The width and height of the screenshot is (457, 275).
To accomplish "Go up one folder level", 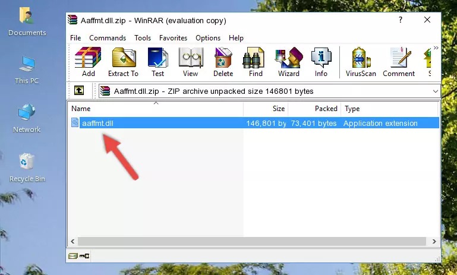I will click(79, 90).
